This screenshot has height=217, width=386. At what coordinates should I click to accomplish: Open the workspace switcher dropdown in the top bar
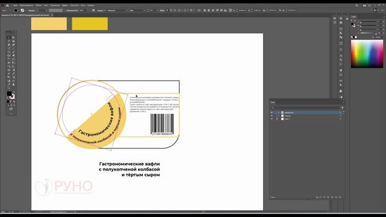[370, 5]
